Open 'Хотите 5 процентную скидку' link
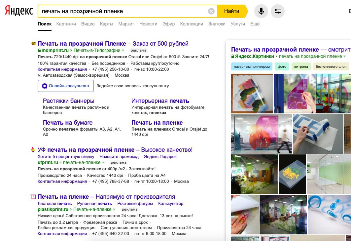 click(x=66, y=156)
